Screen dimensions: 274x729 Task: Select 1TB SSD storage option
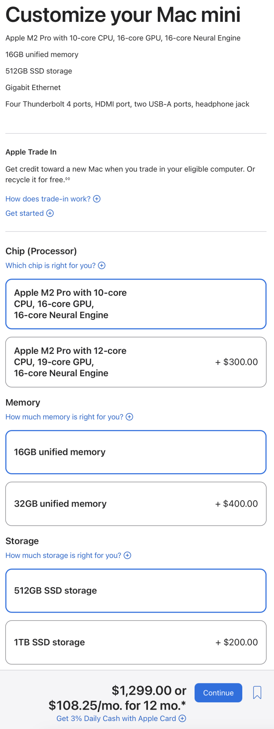[x=136, y=642]
